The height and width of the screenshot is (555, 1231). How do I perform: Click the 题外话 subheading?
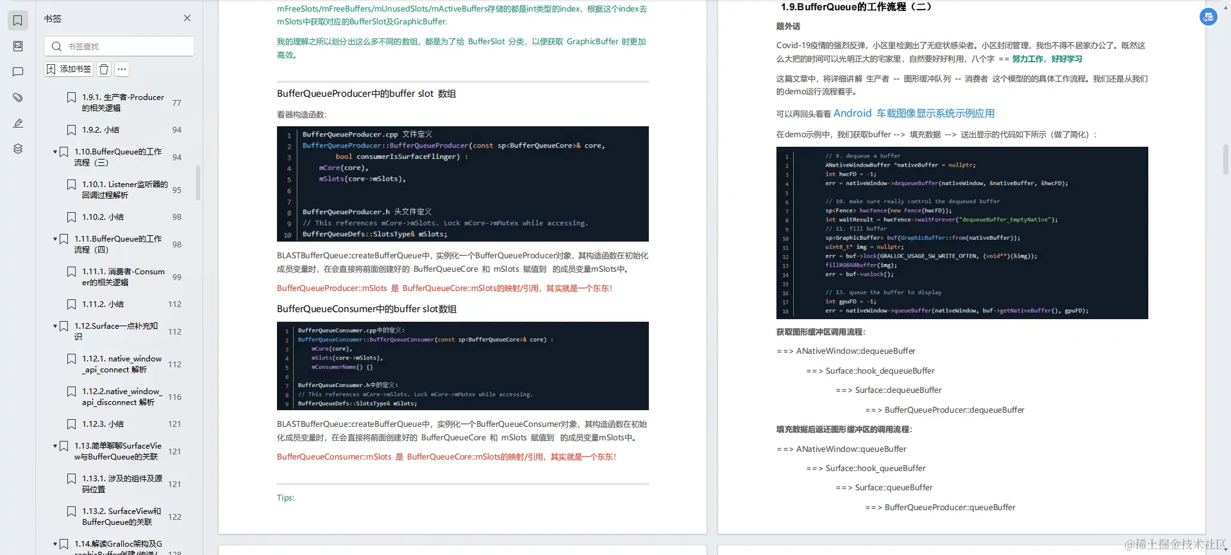(788, 26)
